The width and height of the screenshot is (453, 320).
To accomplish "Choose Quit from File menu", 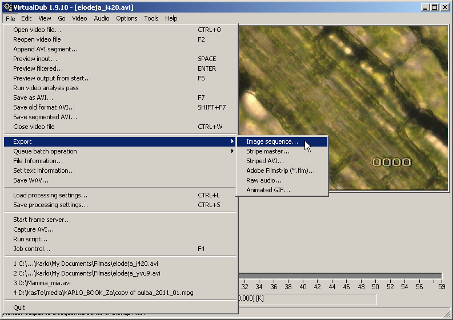I will click(121, 307).
